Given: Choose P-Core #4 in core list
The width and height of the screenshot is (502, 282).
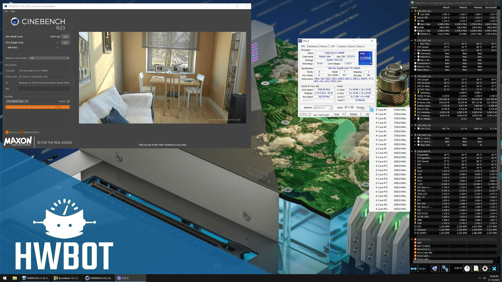Looking at the screenshot, I should tap(381, 127).
